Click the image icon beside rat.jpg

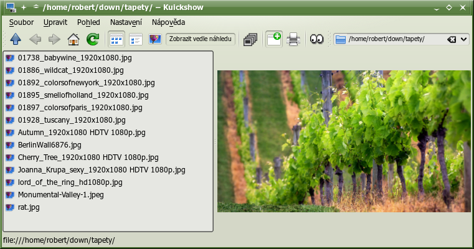point(10,207)
